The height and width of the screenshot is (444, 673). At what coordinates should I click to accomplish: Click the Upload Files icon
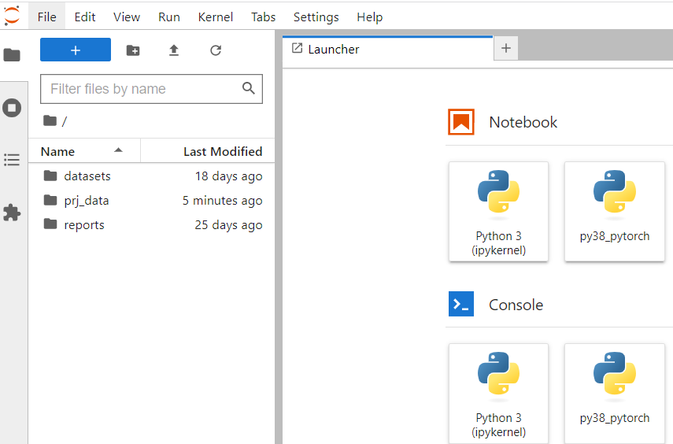[174, 50]
